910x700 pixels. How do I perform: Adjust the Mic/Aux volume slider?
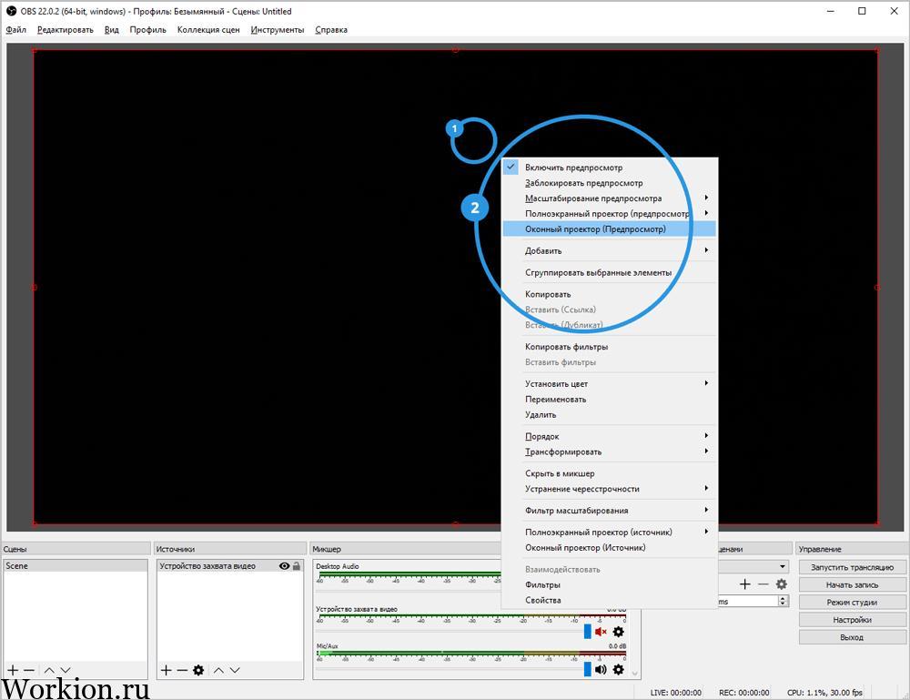pyautogui.click(x=587, y=669)
